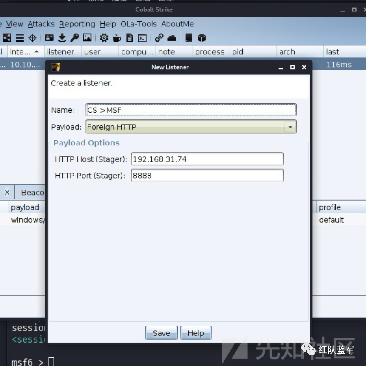Sort by the process column header
366x366 pixels.
click(211, 51)
